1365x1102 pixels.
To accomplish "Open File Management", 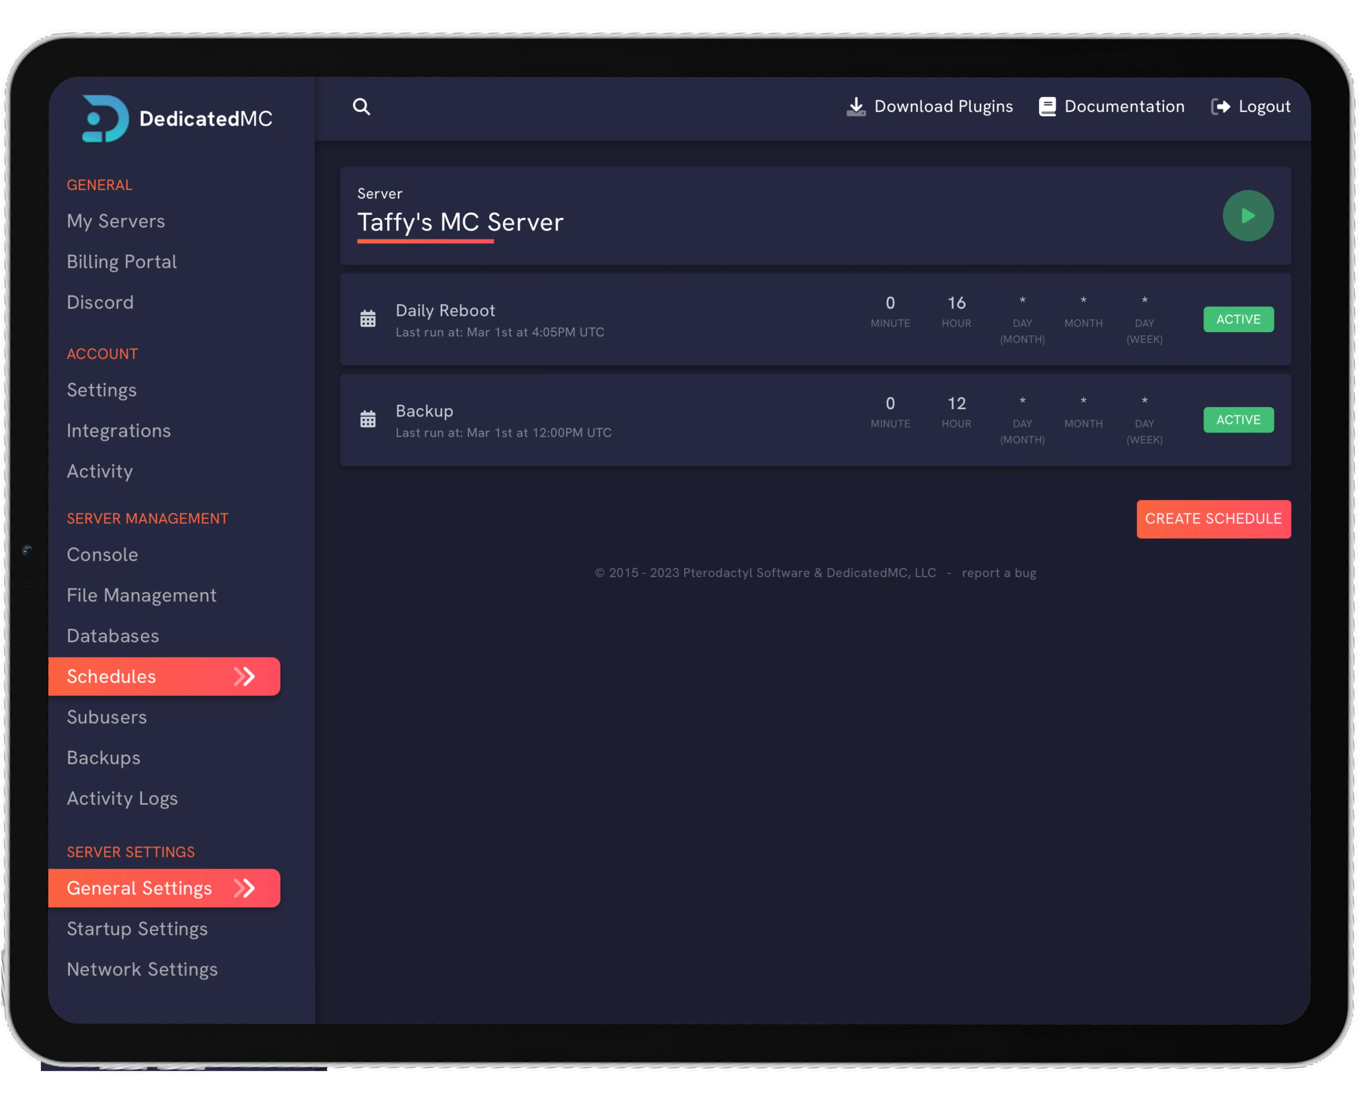I will [x=142, y=595].
